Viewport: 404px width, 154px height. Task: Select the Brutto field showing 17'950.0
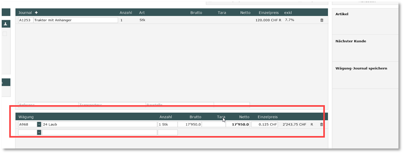tap(189, 124)
